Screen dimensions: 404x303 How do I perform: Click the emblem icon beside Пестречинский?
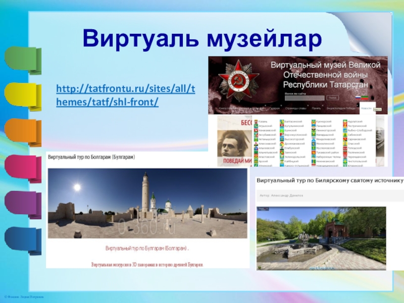(345, 126)
